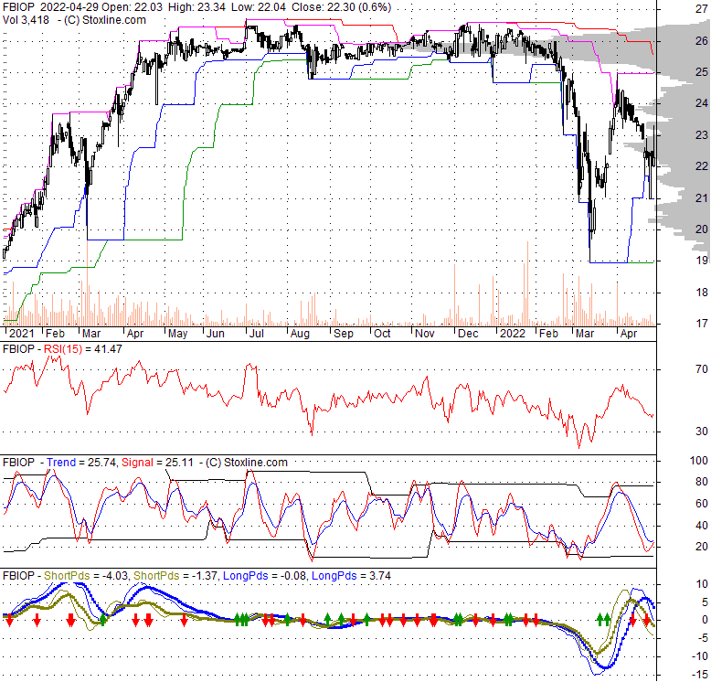711x682 pixels.
Task: Click 'ShortPds = -1.37' legend entry
Action: coord(175,575)
